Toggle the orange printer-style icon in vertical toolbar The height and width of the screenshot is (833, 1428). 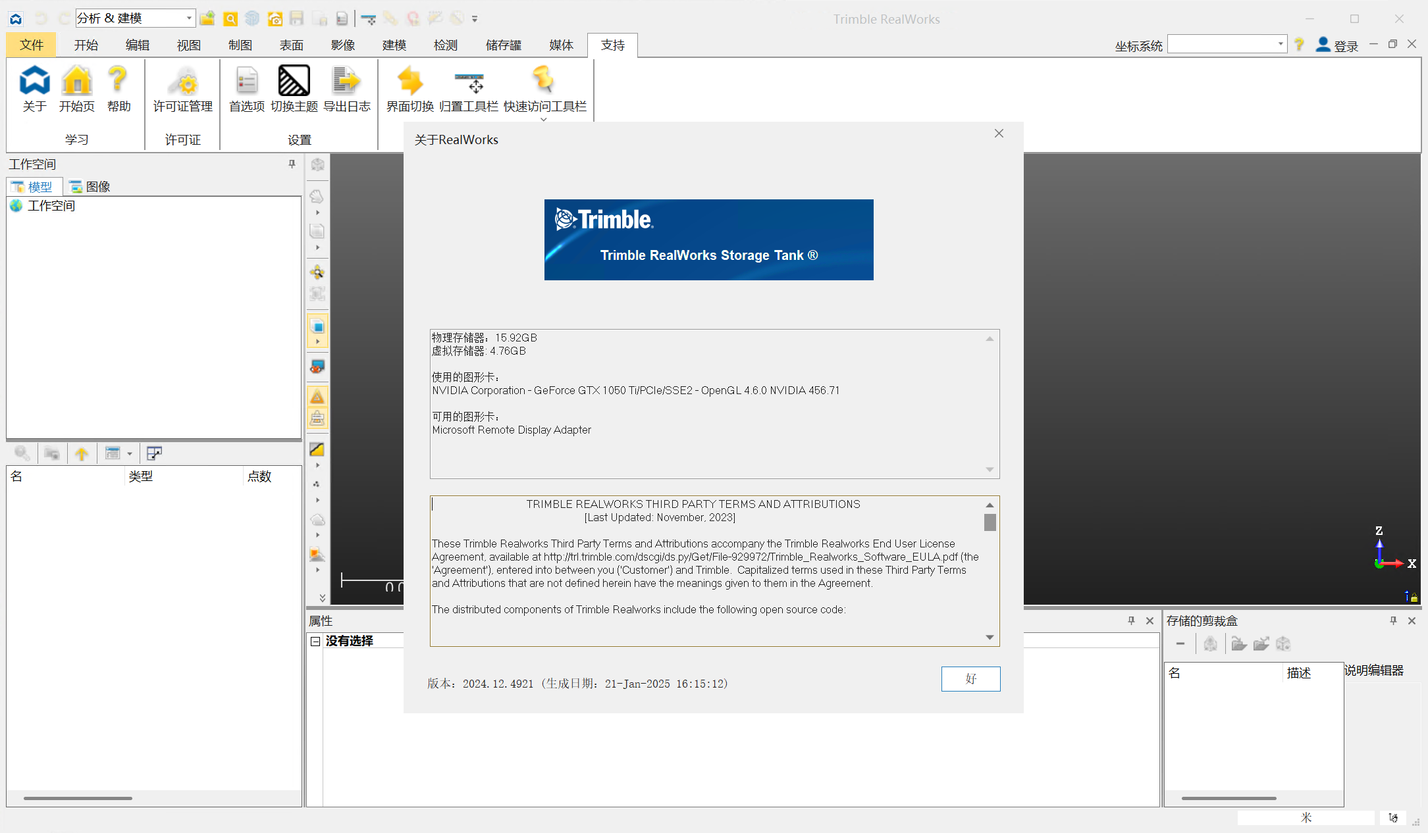pyautogui.click(x=317, y=418)
